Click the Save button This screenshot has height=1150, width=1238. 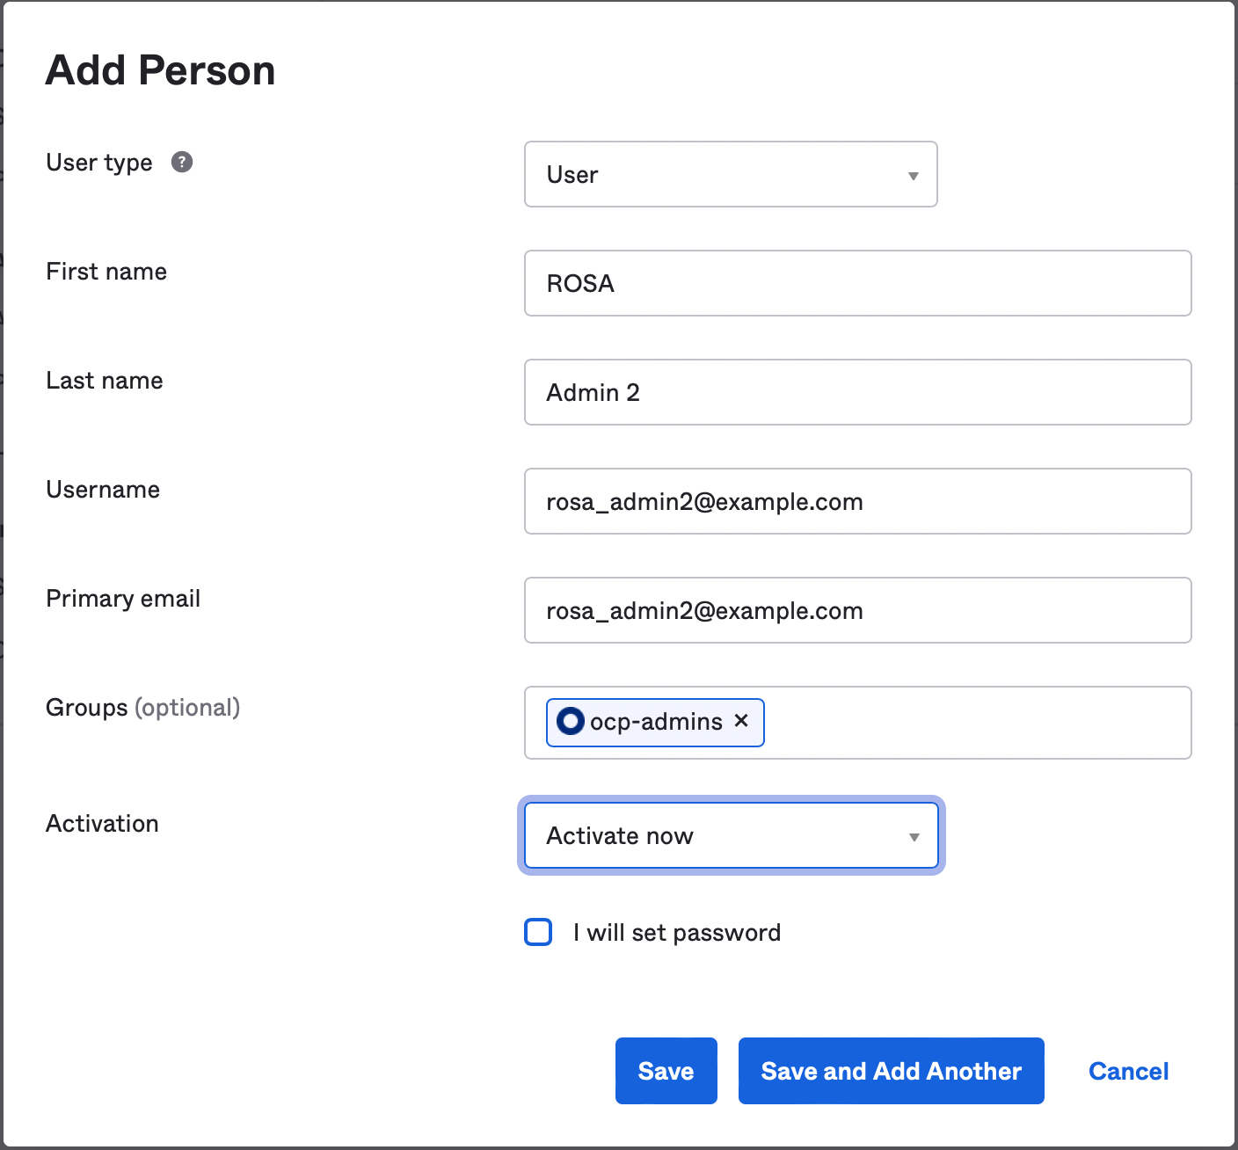666,1071
